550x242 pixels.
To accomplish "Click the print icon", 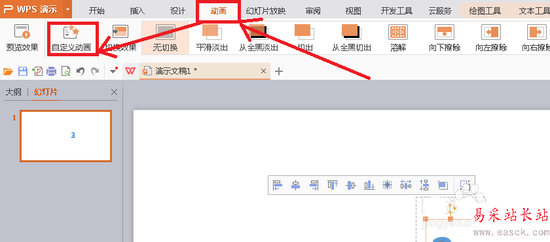I will [x=52, y=71].
